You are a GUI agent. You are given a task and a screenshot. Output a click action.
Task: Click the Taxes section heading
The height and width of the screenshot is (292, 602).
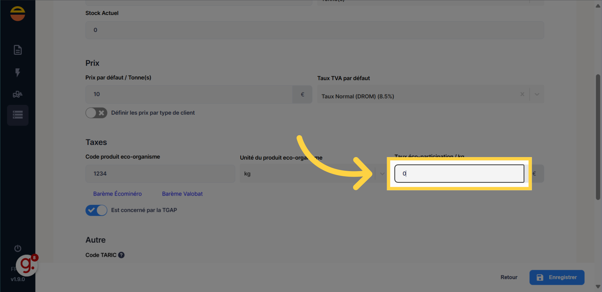tap(96, 142)
